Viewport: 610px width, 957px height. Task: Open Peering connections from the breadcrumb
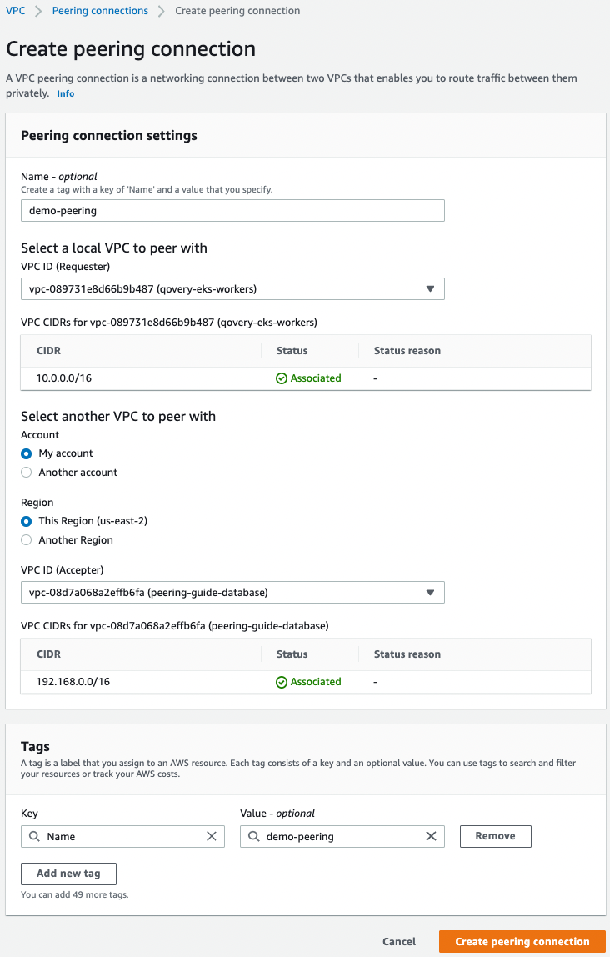pyautogui.click(x=100, y=11)
